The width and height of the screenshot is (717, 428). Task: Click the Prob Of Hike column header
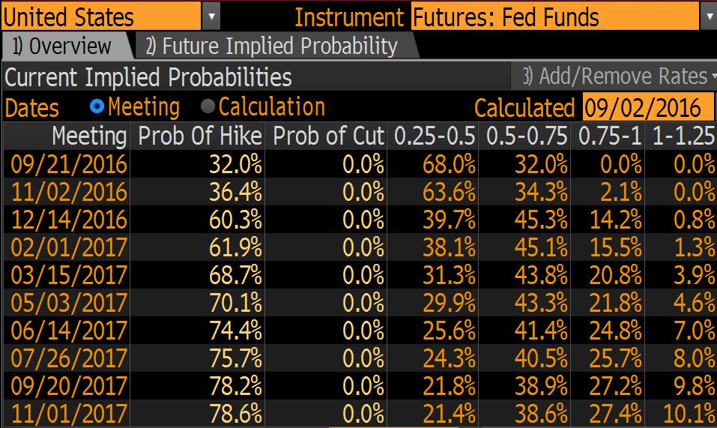pyautogui.click(x=199, y=136)
